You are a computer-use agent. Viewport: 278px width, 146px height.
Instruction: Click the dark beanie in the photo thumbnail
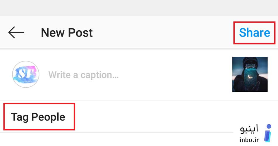tap(250, 60)
